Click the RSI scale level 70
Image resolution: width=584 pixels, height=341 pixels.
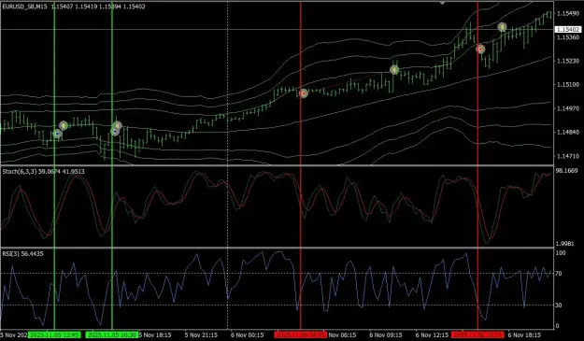(x=559, y=274)
